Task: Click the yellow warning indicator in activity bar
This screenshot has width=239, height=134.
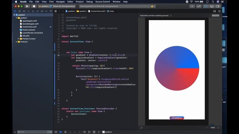Action: click(152, 6)
